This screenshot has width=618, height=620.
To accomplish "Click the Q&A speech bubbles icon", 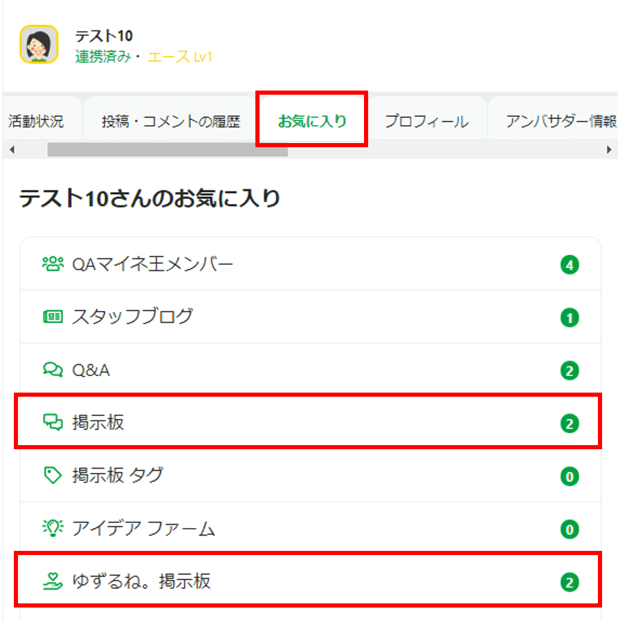I will tap(53, 370).
